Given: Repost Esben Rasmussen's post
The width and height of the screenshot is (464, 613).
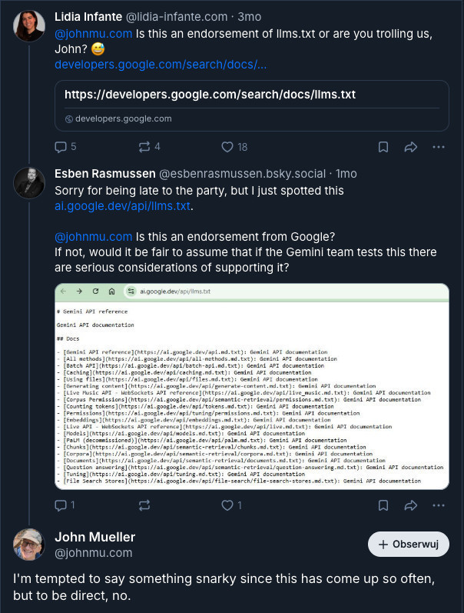Looking at the screenshot, I should click(144, 505).
